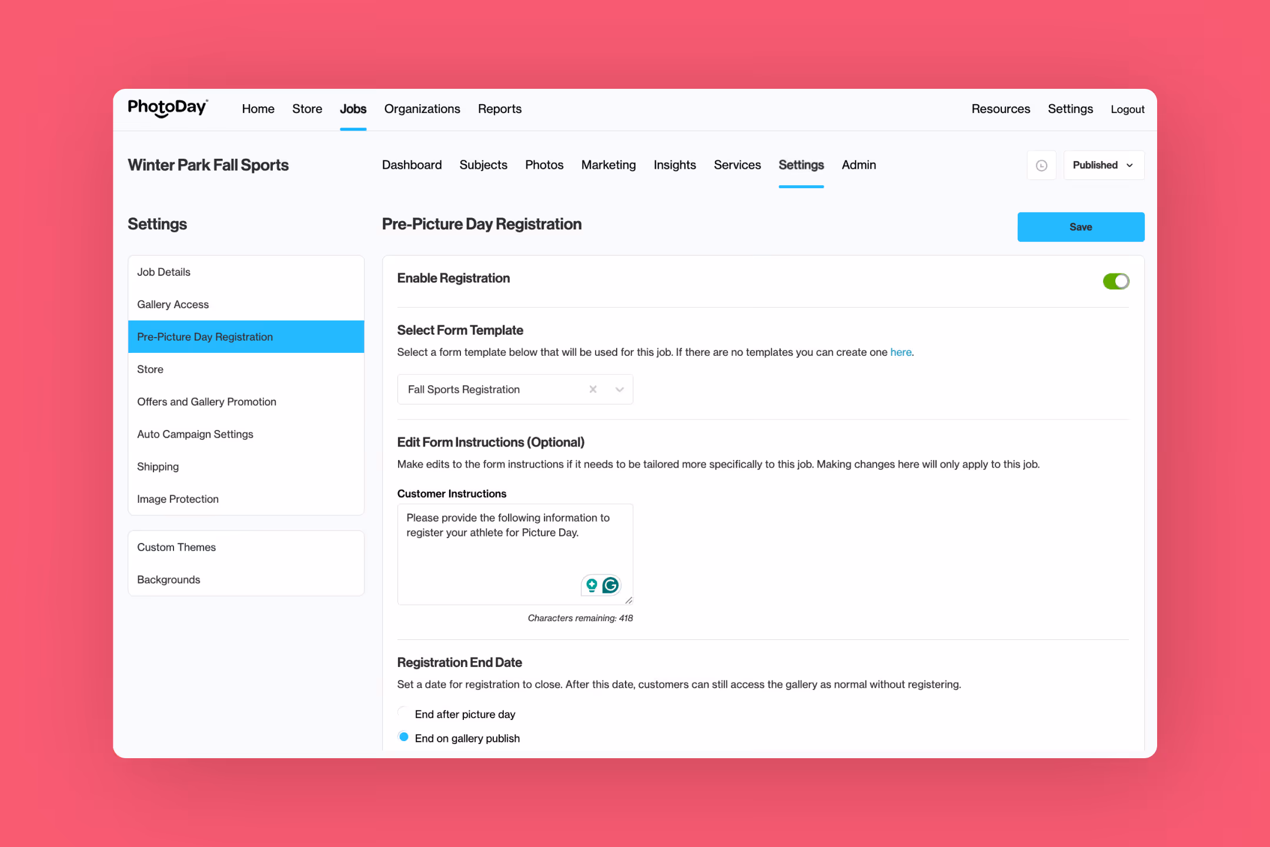Expand the form template dropdown arrow
The image size is (1270, 847).
click(619, 389)
